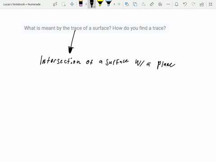Choose the Insert Space tool
The width and height of the screenshot is (216, 162).
(72, 4)
